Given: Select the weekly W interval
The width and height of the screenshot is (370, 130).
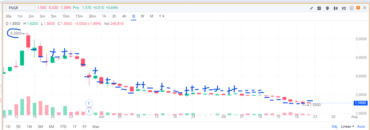Looking at the screenshot, I should [x=142, y=16].
